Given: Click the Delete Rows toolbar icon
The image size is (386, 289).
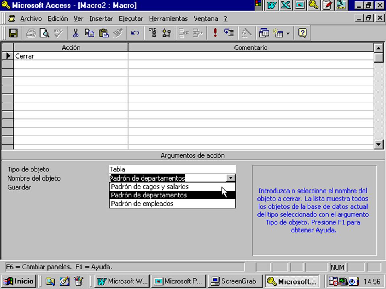Looking at the screenshot, I should point(198,33).
